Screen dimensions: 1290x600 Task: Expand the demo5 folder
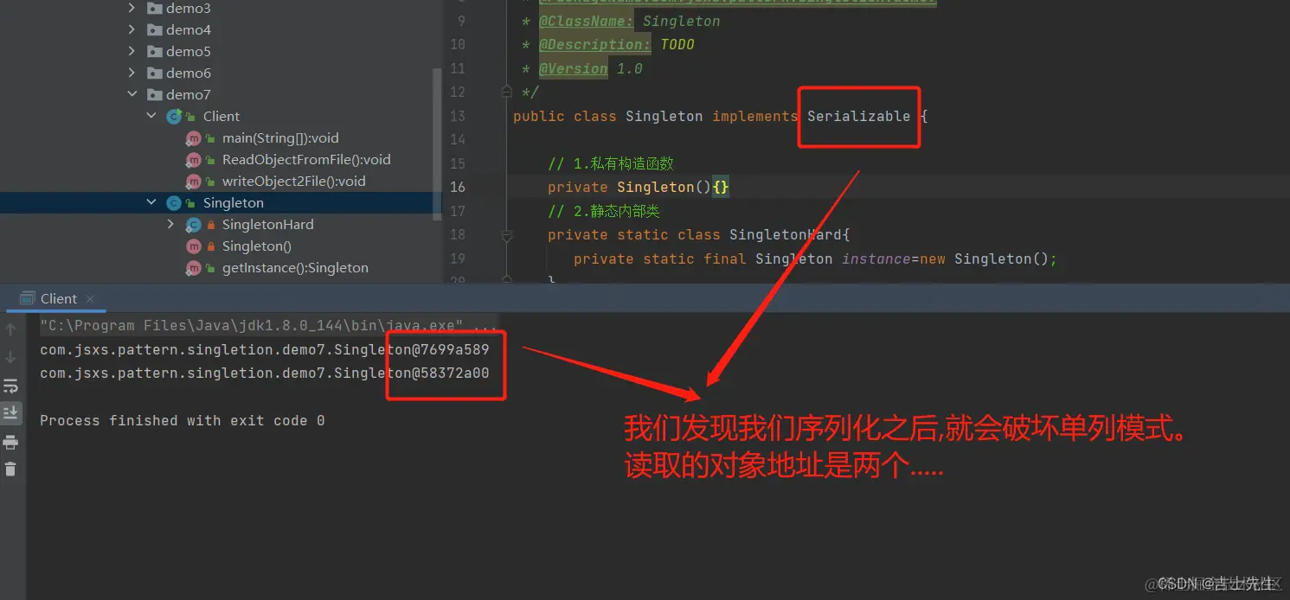(x=132, y=51)
